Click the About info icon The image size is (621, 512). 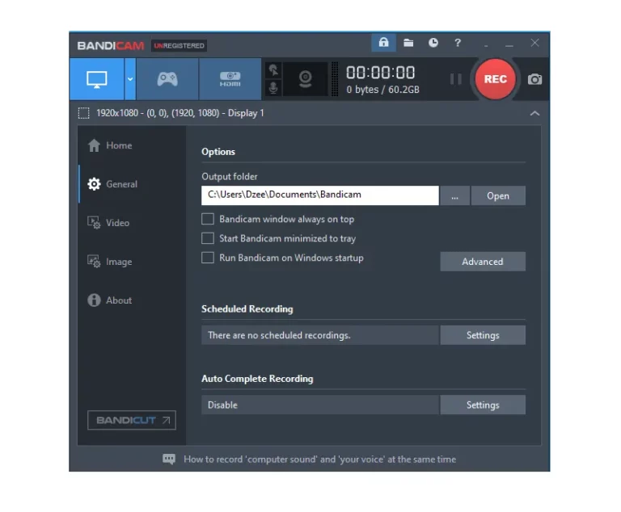pos(94,300)
